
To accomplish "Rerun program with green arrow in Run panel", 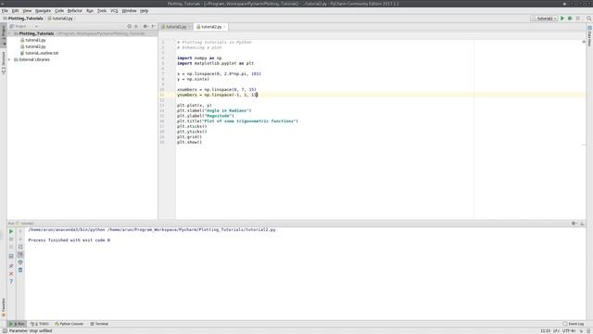I will (11, 231).
